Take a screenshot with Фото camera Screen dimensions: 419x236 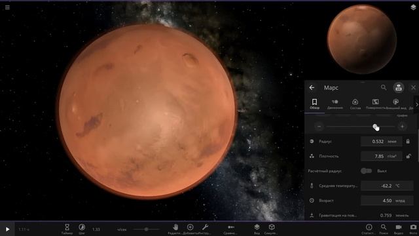click(413, 229)
